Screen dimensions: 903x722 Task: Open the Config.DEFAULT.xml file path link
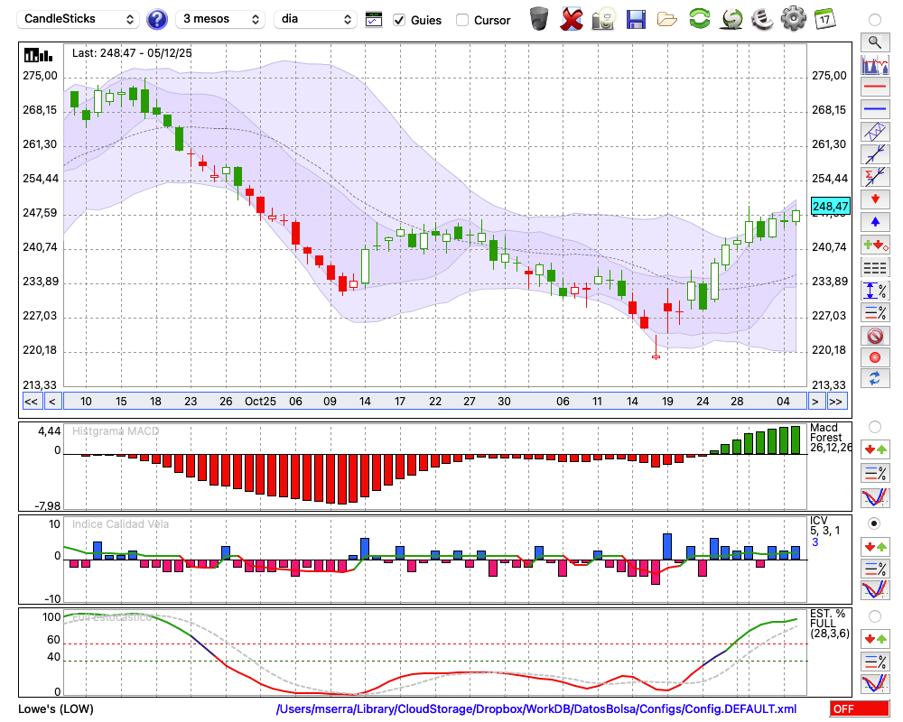point(536,708)
